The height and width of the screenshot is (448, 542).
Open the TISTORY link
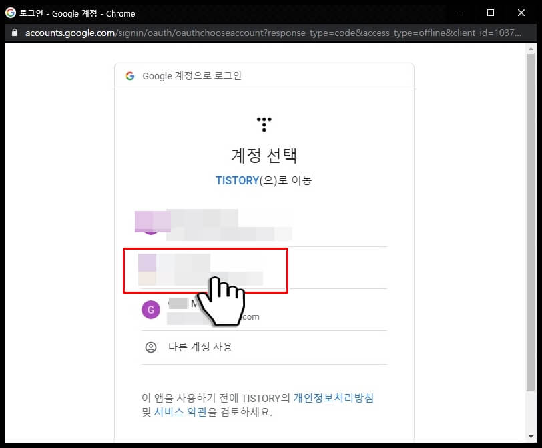tap(237, 180)
